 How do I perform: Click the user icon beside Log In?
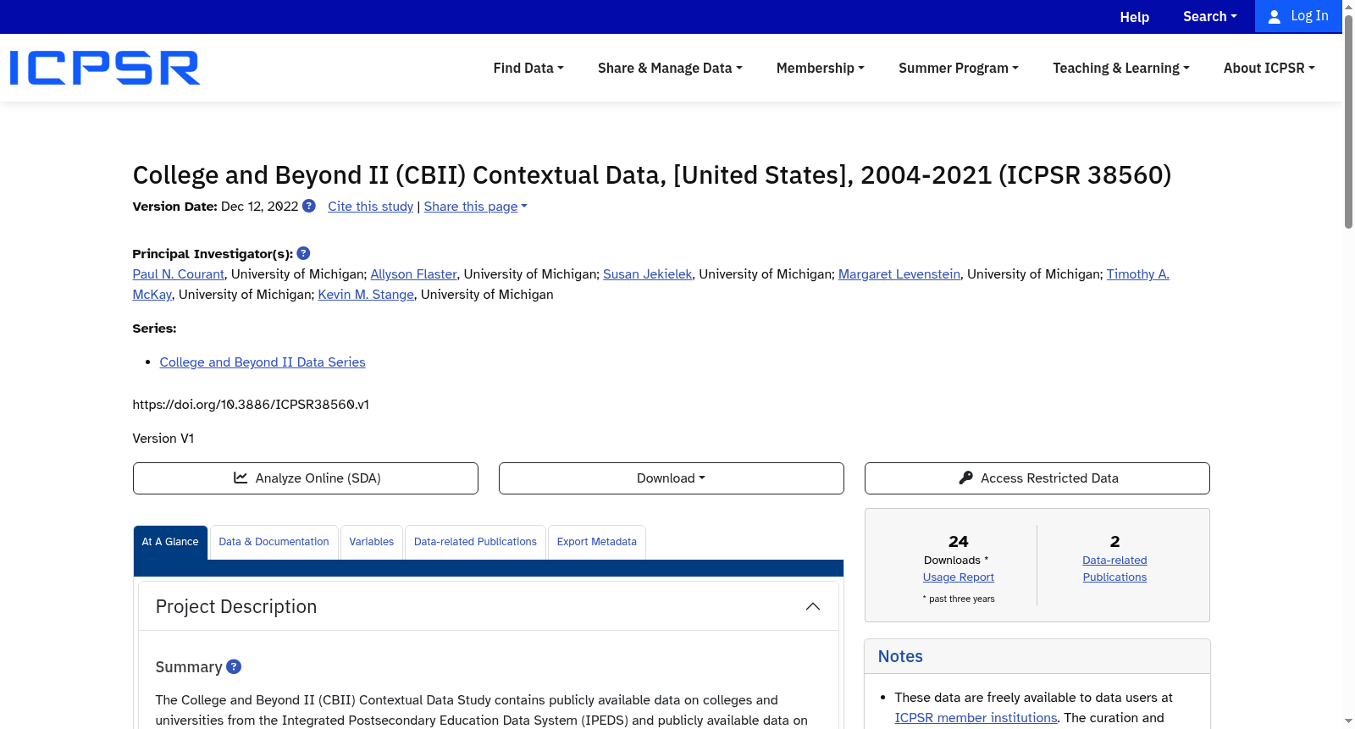point(1274,17)
